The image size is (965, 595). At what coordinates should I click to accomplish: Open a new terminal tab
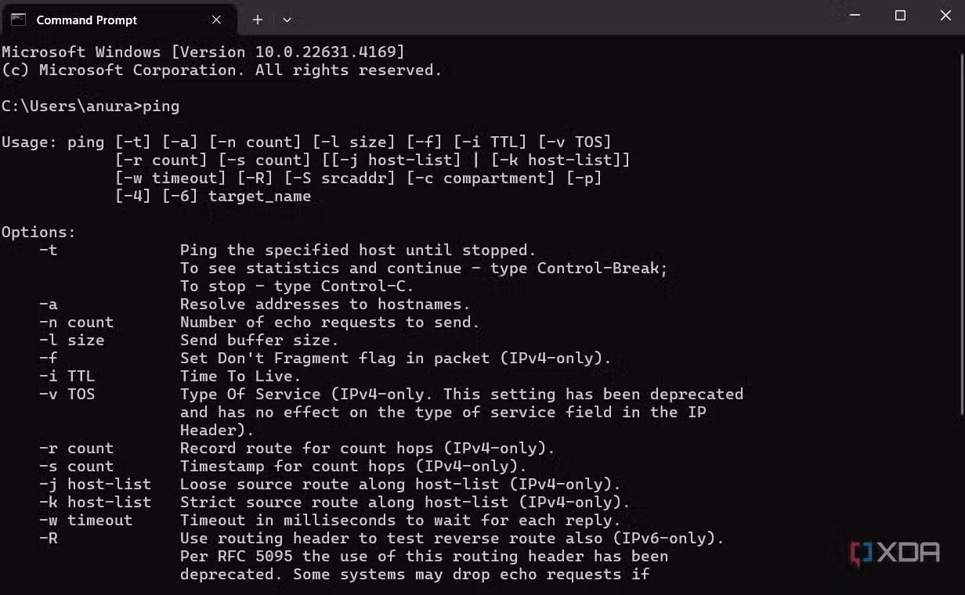coord(257,20)
